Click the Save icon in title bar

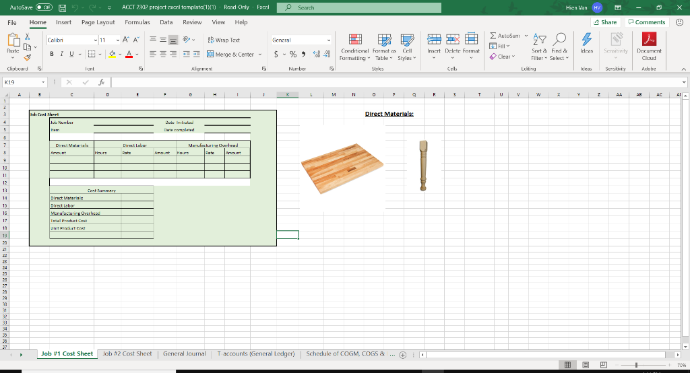(63, 7)
